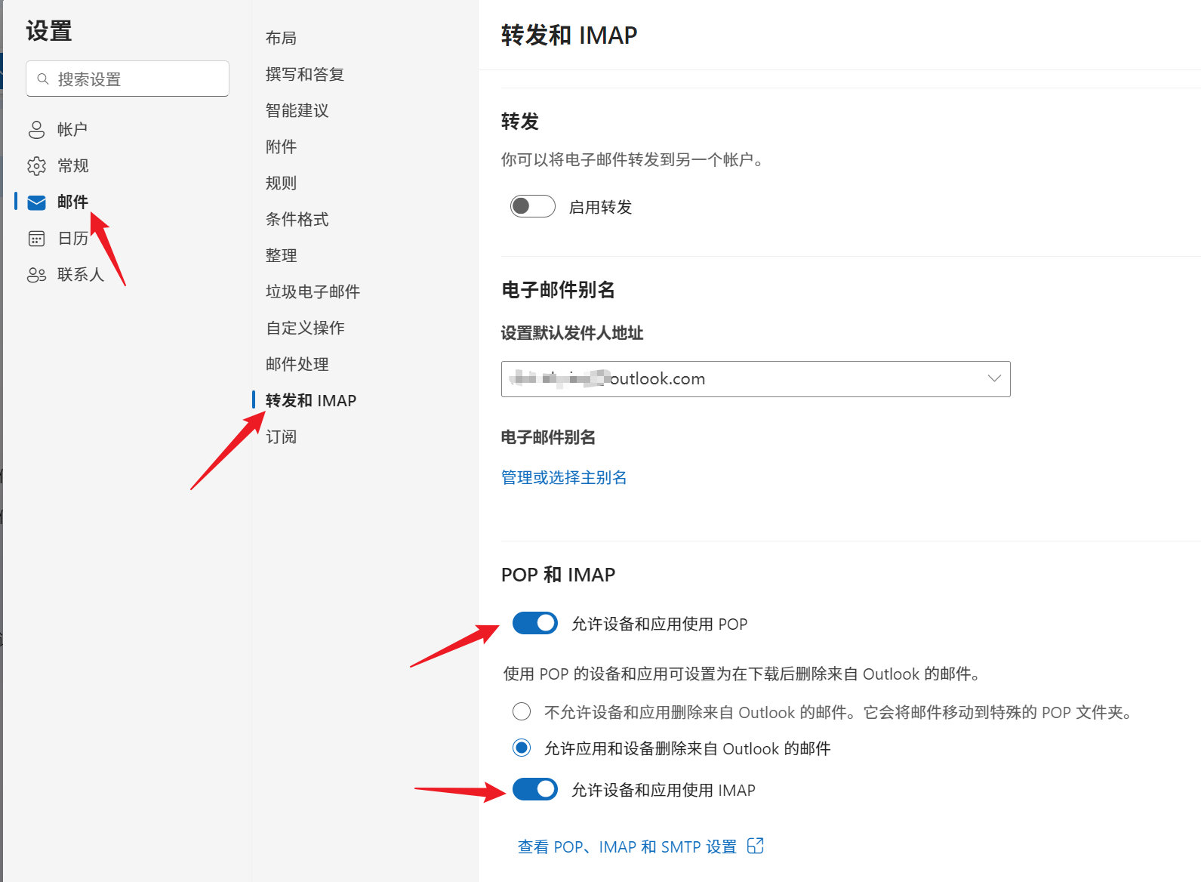Screen dimensions: 1201x882
Task: Toggle 允许设备和应用使用 POP switch
Action: coord(535,623)
